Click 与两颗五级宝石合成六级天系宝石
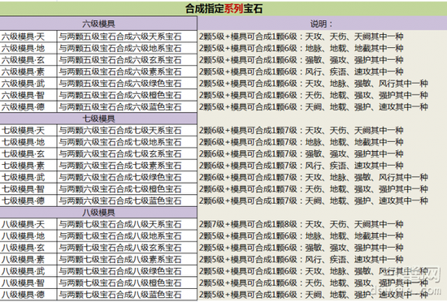 tap(127, 37)
